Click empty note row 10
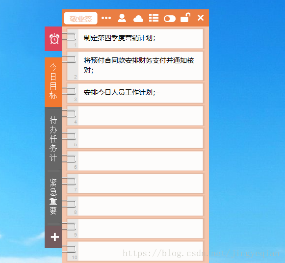285x263 pixels. pyautogui.click(x=135, y=251)
